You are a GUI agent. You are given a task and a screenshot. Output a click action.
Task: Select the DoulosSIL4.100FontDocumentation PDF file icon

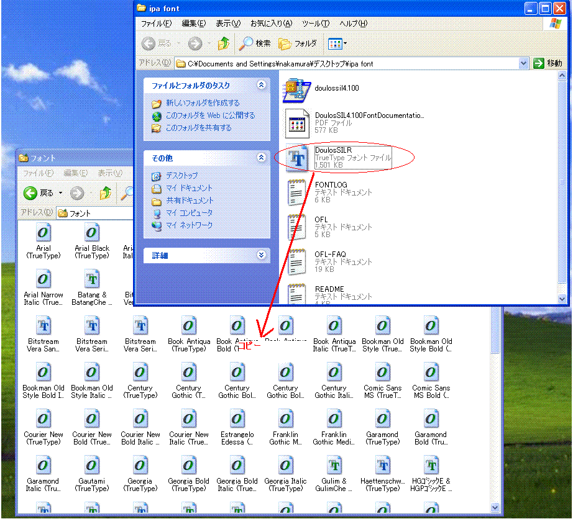(x=296, y=124)
